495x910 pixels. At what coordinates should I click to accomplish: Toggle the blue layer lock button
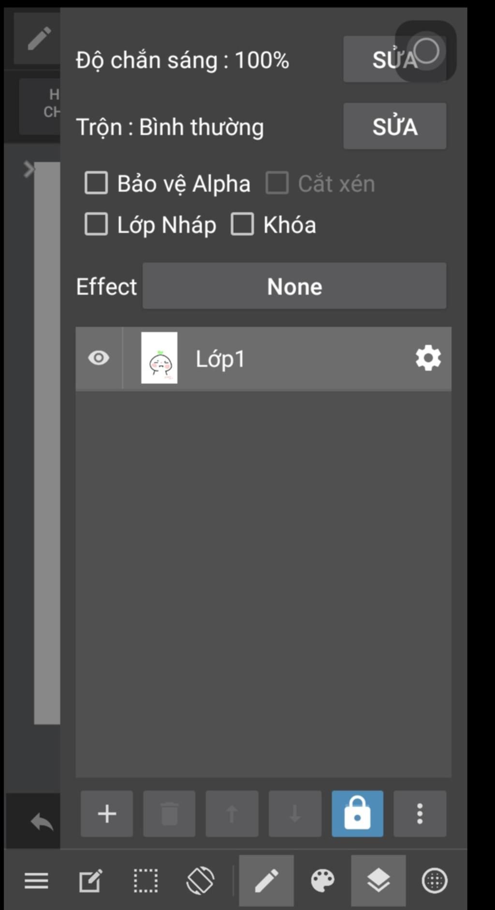coord(357,814)
